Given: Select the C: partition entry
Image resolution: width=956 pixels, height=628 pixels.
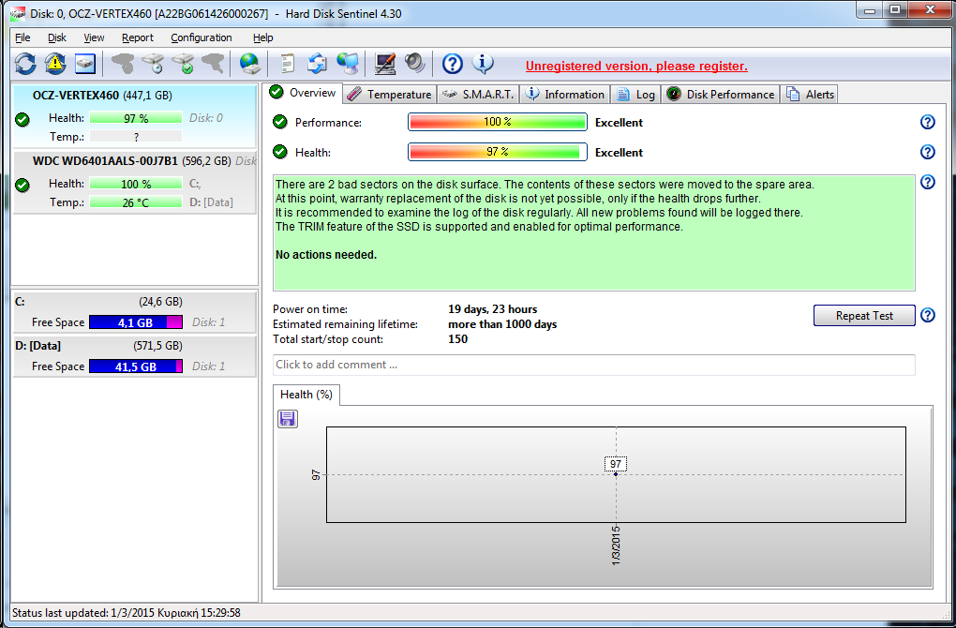Looking at the screenshot, I should pos(134,312).
